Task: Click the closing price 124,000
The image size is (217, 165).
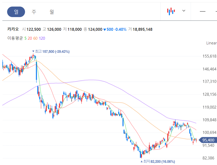Action: [95, 29]
